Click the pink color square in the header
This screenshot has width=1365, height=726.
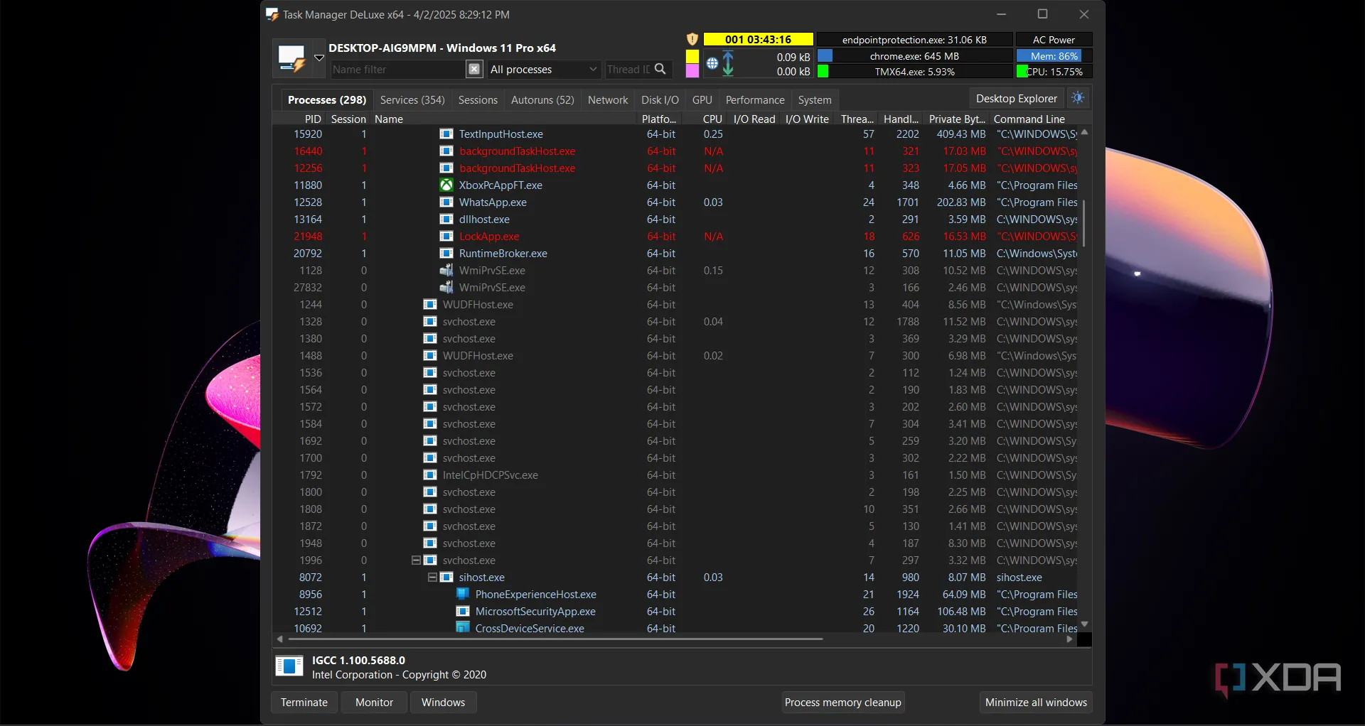click(x=692, y=71)
